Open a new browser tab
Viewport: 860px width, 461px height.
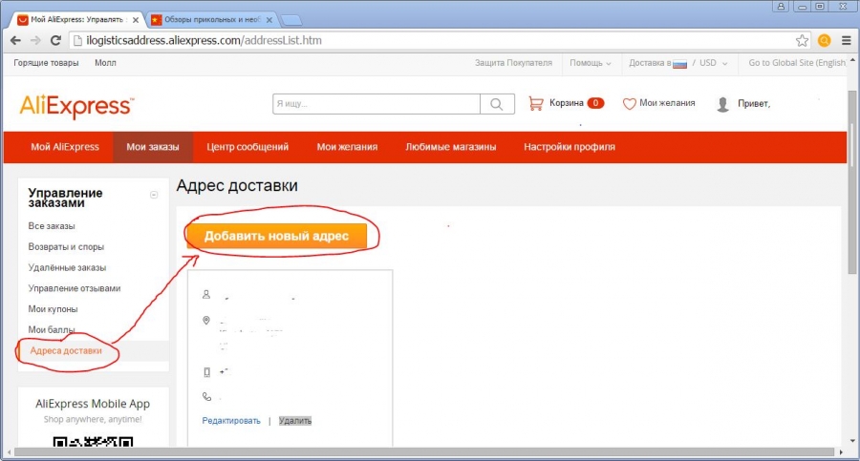coord(291,20)
